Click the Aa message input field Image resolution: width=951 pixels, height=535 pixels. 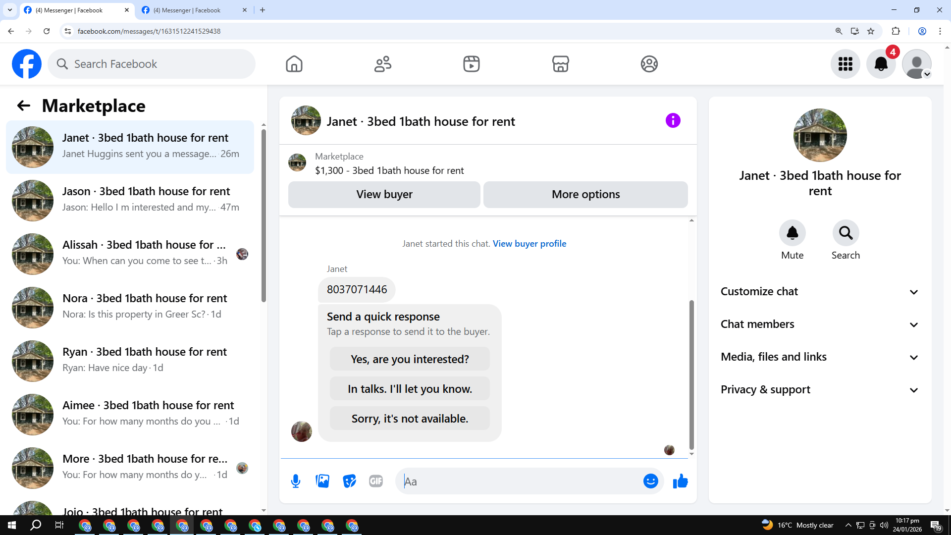pyautogui.click(x=520, y=481)
